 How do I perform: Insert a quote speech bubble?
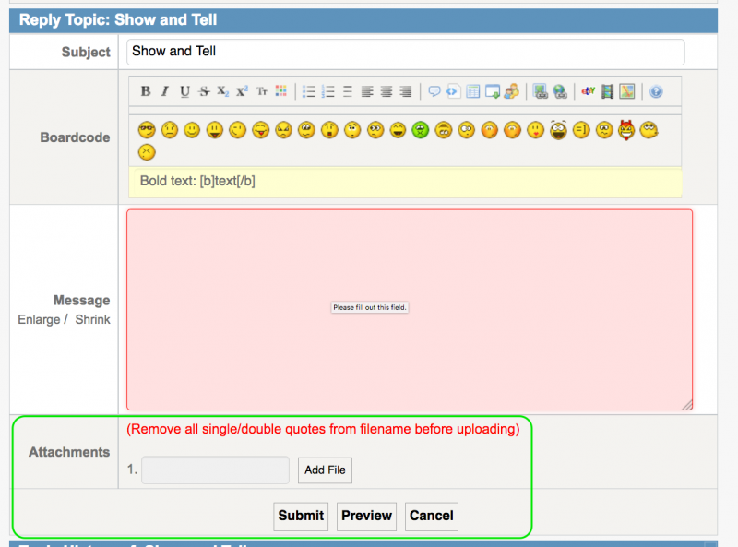434,91
